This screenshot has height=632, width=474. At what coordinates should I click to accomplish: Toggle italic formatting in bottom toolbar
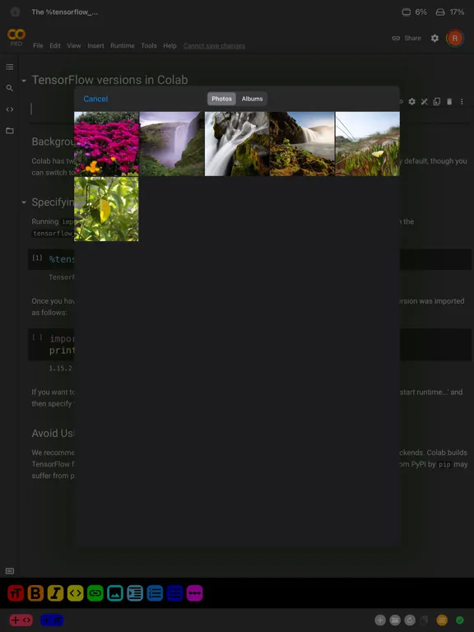(55, 592)
